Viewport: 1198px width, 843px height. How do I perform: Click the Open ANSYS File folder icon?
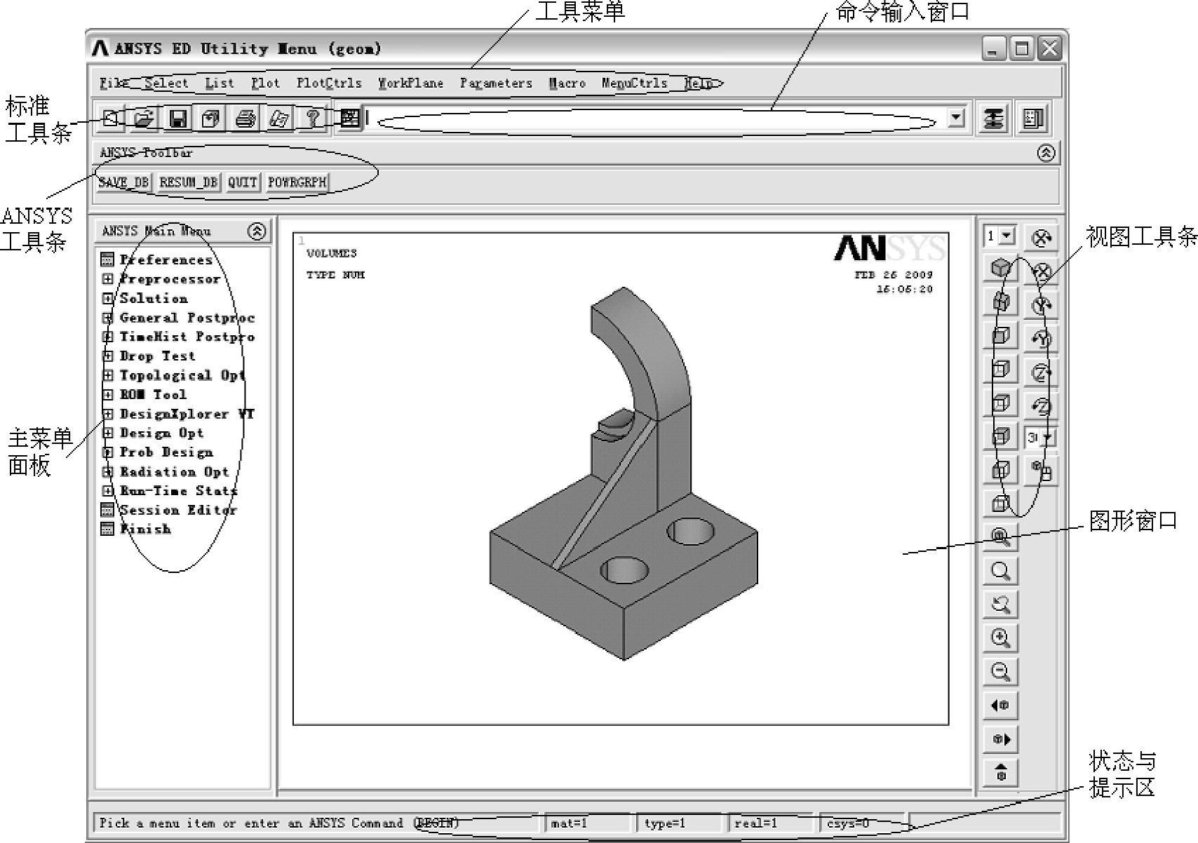144,119
